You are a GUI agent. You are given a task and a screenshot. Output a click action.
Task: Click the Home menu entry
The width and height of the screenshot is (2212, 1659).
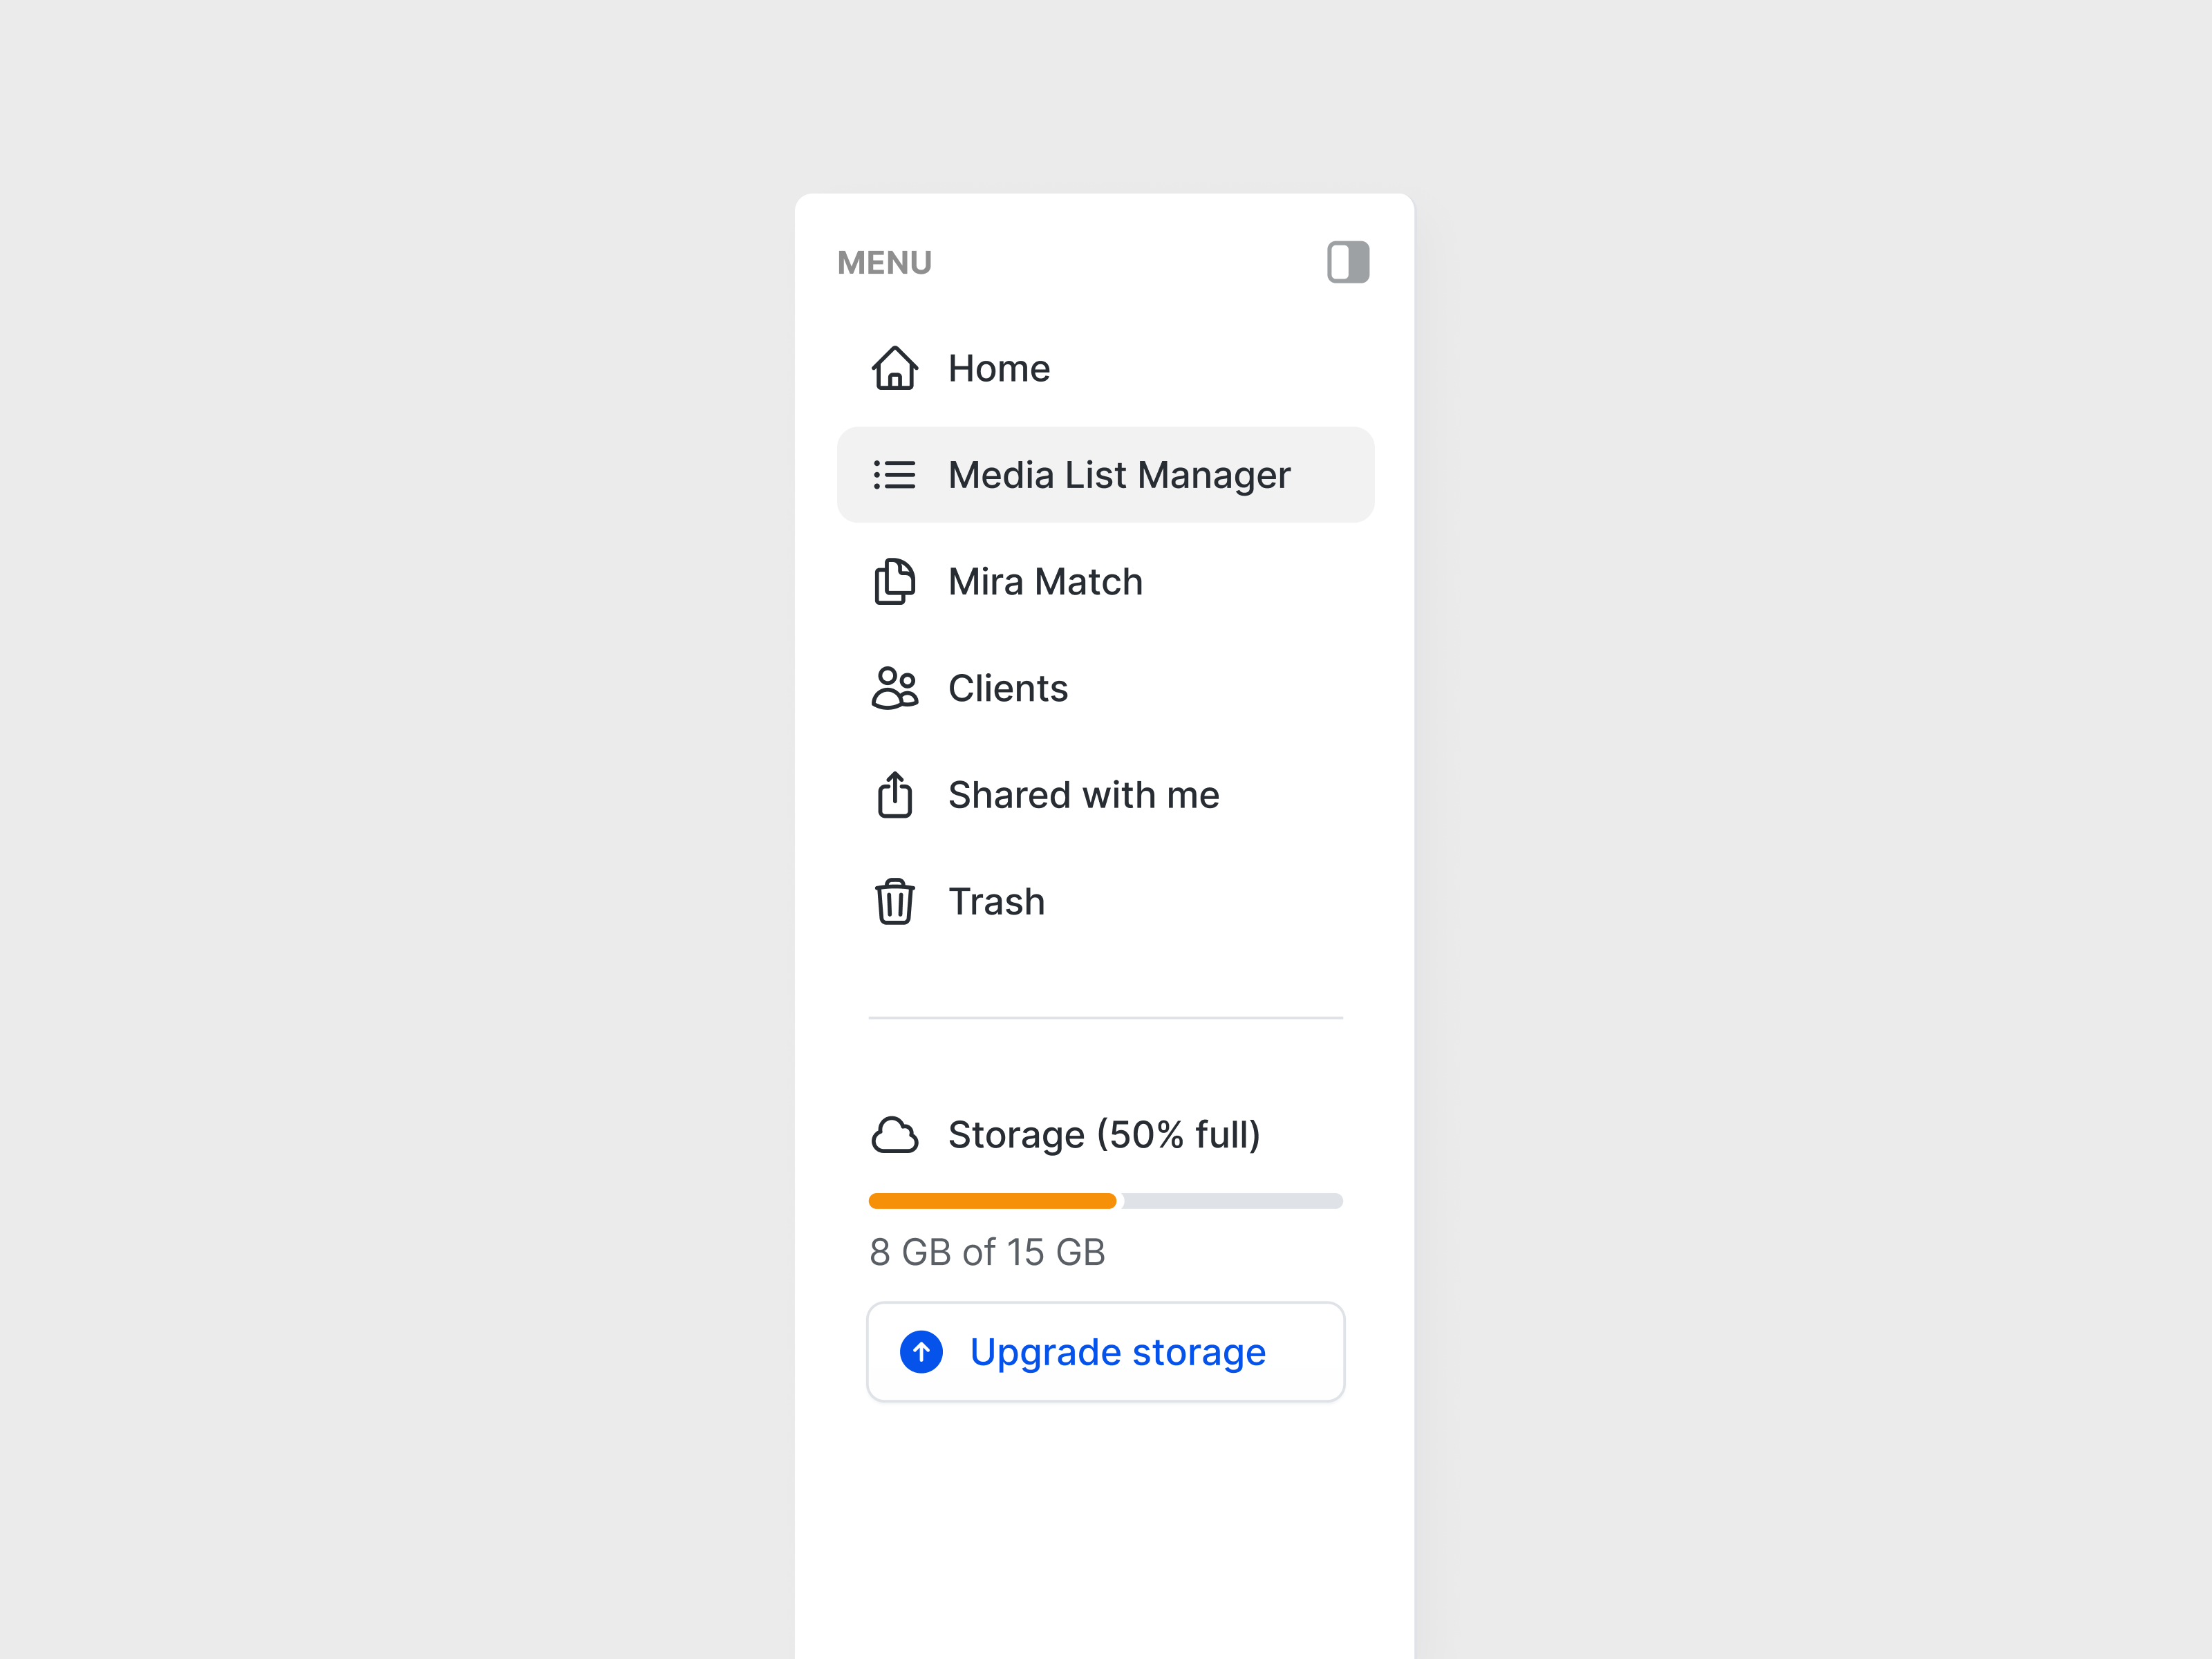tap(999, 368)
